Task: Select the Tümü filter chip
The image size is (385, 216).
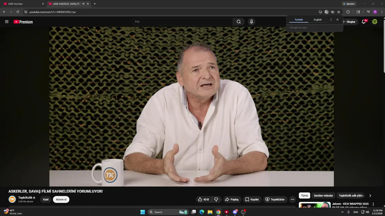Action: coord(304,196)
